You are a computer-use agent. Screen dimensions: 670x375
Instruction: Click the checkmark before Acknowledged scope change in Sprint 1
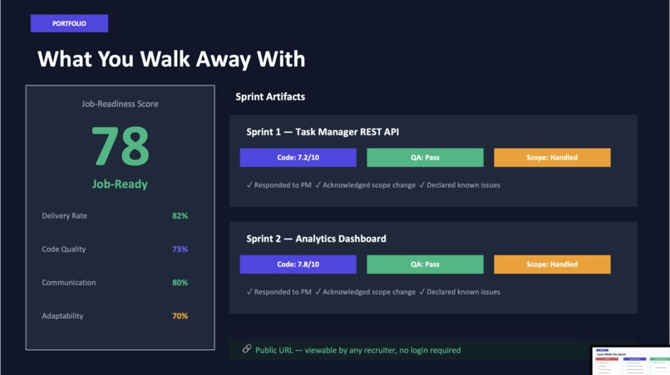point(318,185)
